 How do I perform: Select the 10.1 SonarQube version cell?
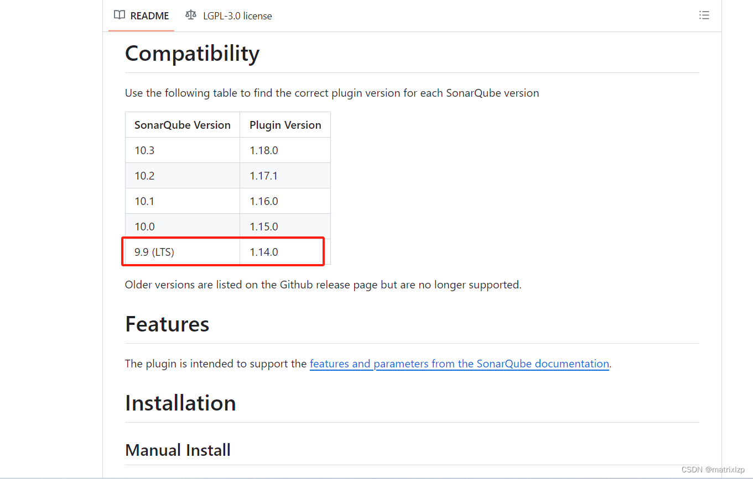(183, 201)
